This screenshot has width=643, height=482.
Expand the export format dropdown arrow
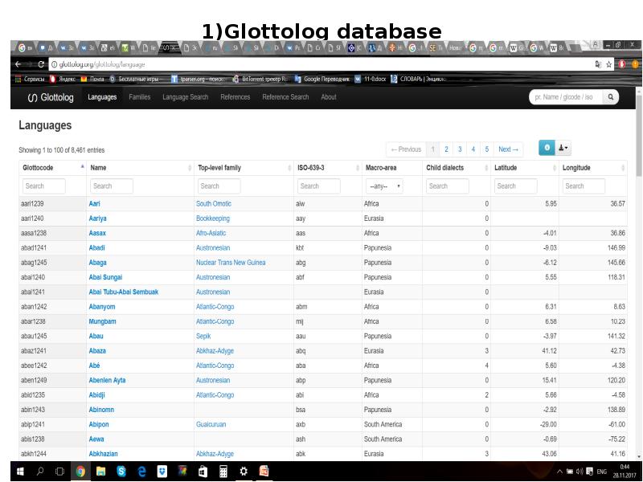(x=567, y=149)
